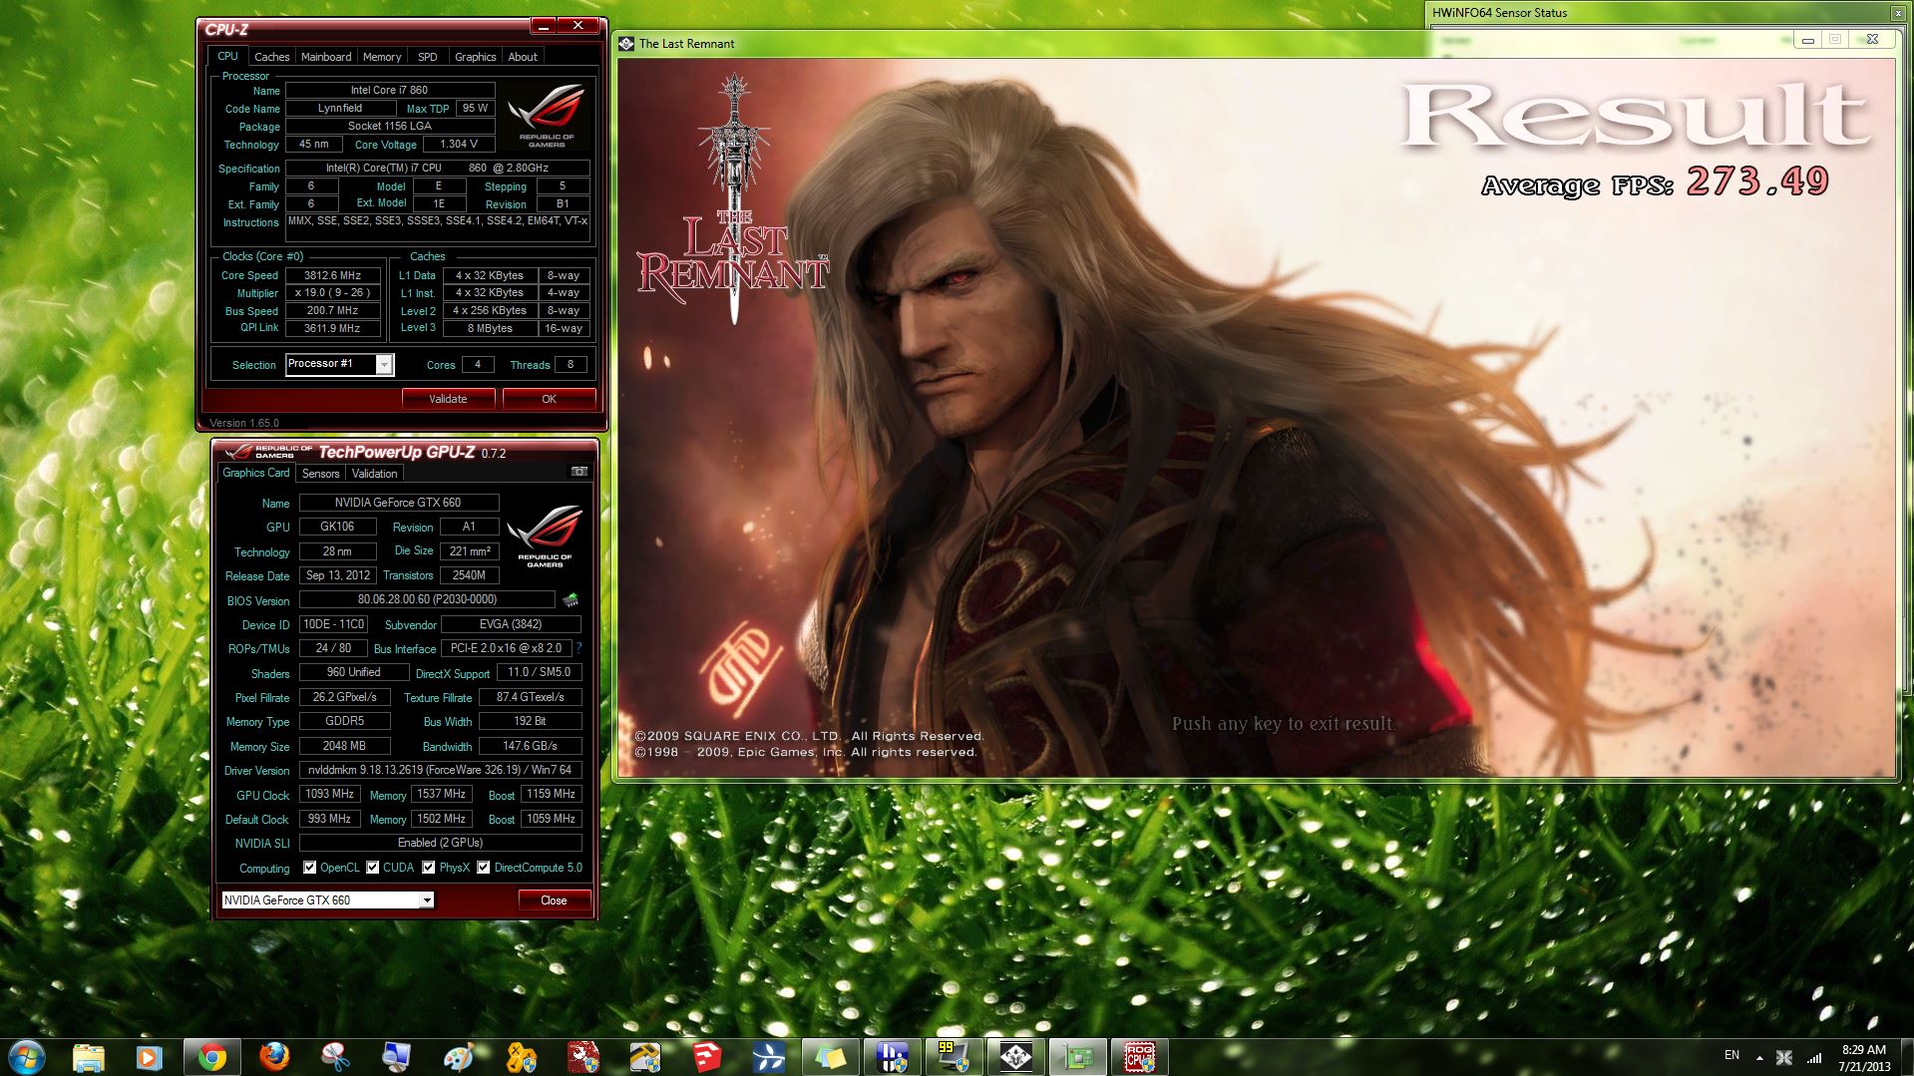Viewport: 1914px width, 1076px height.
Task: Close The Last Remnant window
Action: [1871, 40]
